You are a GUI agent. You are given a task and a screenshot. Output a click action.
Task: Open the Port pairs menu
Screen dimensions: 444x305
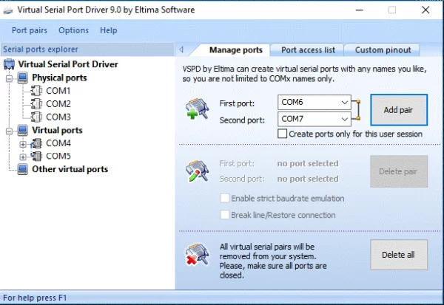tap(30, 30)
